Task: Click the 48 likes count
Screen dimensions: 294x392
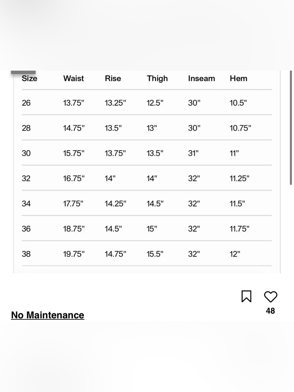Action: (x=270, y=311)
